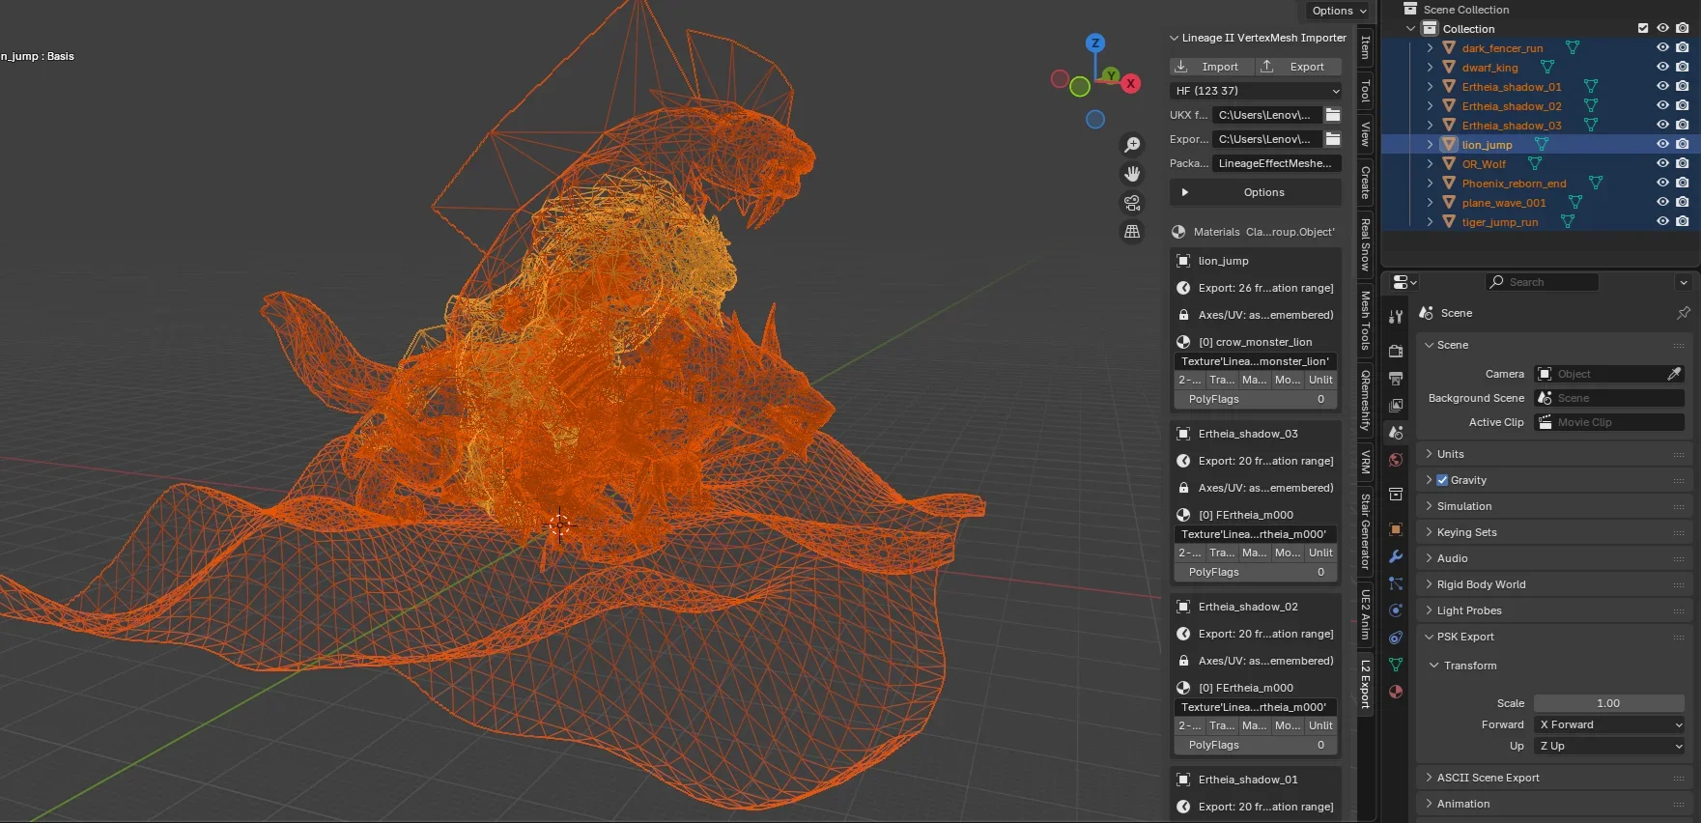Expand the Units panel
The height and width of the screenshot is (823, 1701).
point(1555,454)
